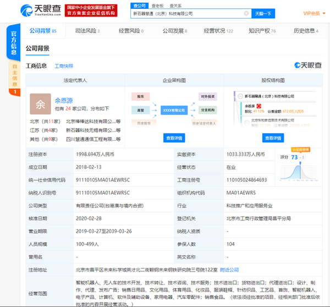Click registration number 110105024864693

[246, 180]
